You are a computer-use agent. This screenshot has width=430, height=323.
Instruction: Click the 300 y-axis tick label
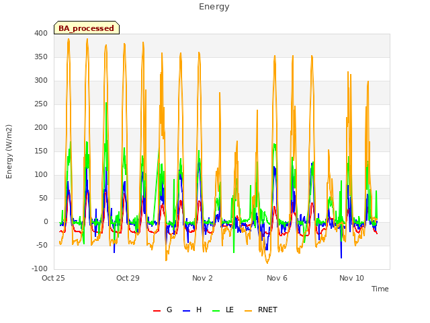[x=41, y=81]
